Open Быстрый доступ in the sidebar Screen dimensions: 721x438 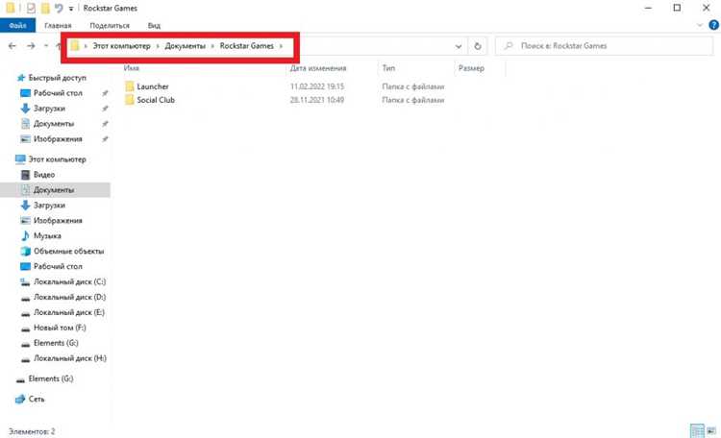(x=57, y=78)
